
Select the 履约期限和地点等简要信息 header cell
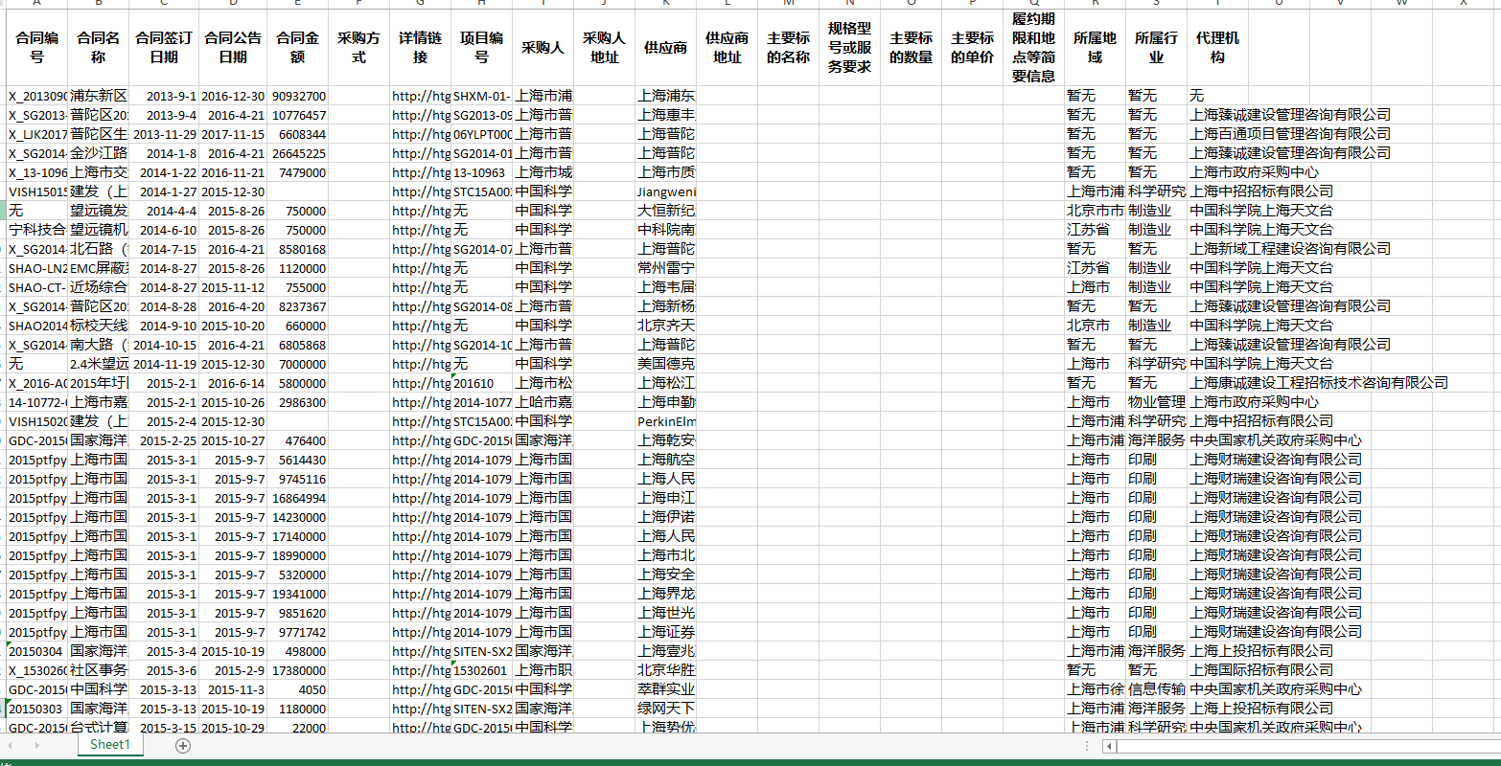(1034, 48)
